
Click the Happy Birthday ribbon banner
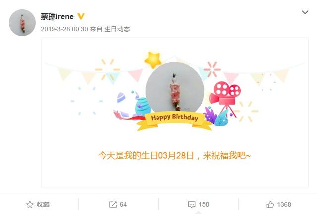(174, 121)
